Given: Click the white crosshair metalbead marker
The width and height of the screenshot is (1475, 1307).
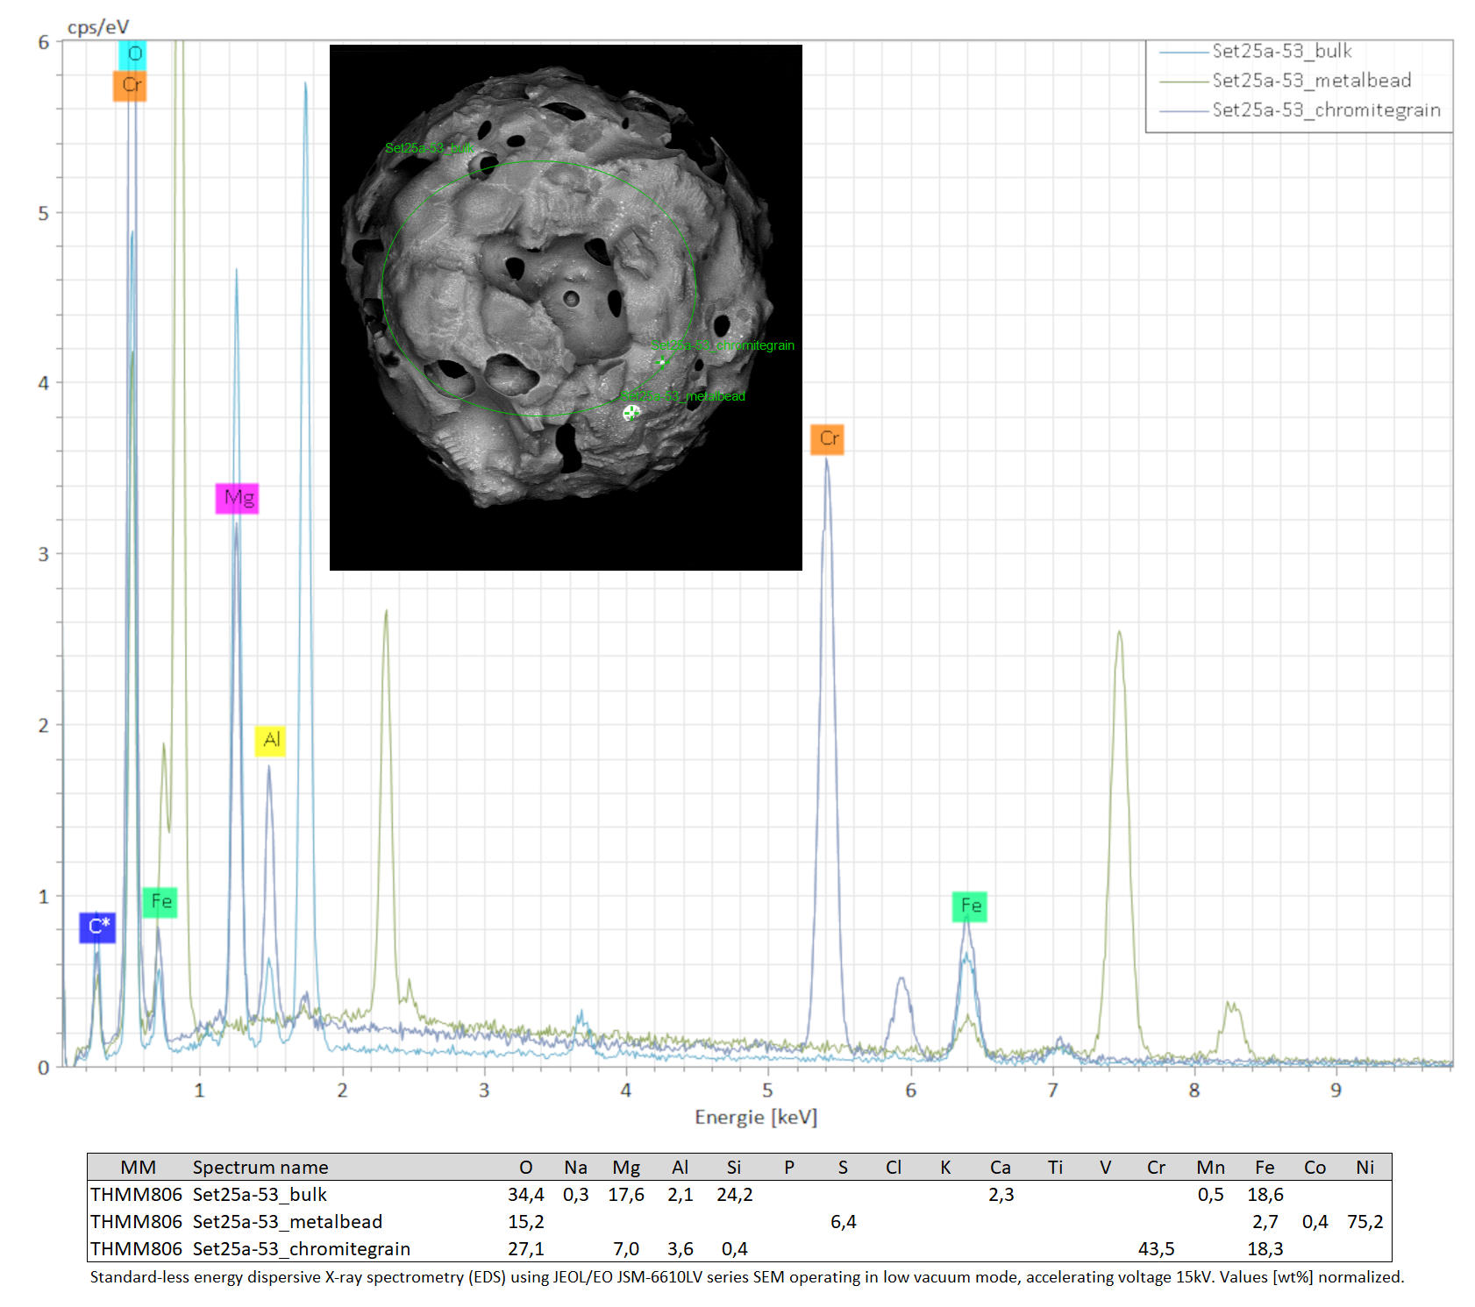Looking at the screenshot, I should click(x=631, y=413).
